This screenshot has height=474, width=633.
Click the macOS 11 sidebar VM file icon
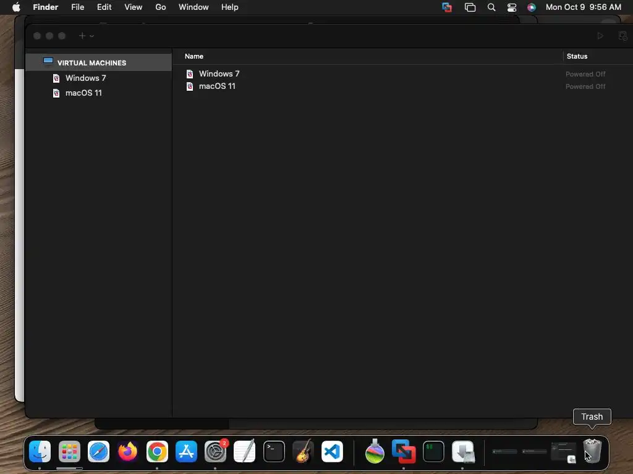pyautogui.click(x=56, y=93)
